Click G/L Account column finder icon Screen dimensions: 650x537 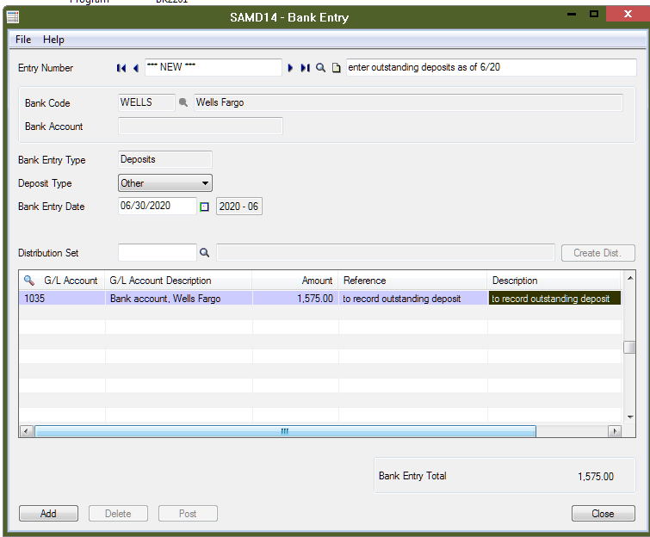[x=29, y=281]
